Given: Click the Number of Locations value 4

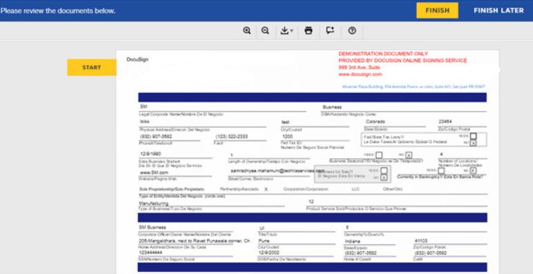Looking at the screenshot, I should (x=441, y=154).
